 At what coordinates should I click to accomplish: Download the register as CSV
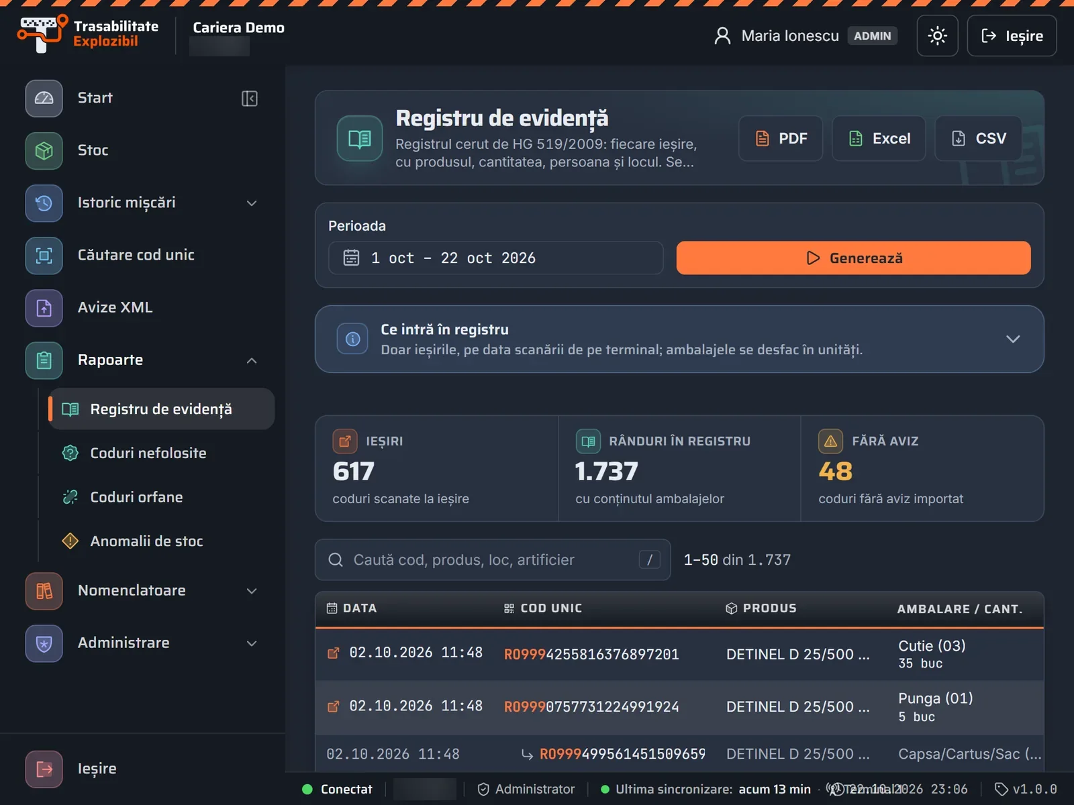point(978,138)
